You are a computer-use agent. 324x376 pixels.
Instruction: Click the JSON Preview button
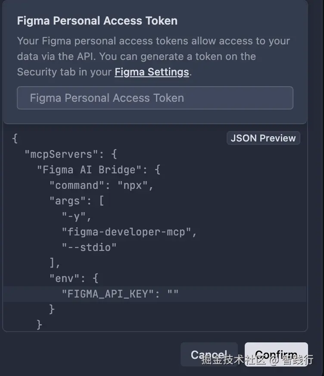click(x=263, y=138)
